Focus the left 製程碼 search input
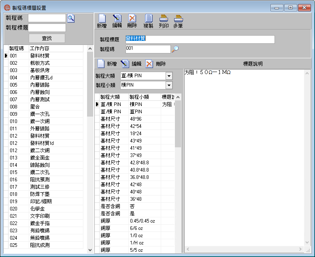The width and height of the screenshot is (315, 257). coord(47,18)
